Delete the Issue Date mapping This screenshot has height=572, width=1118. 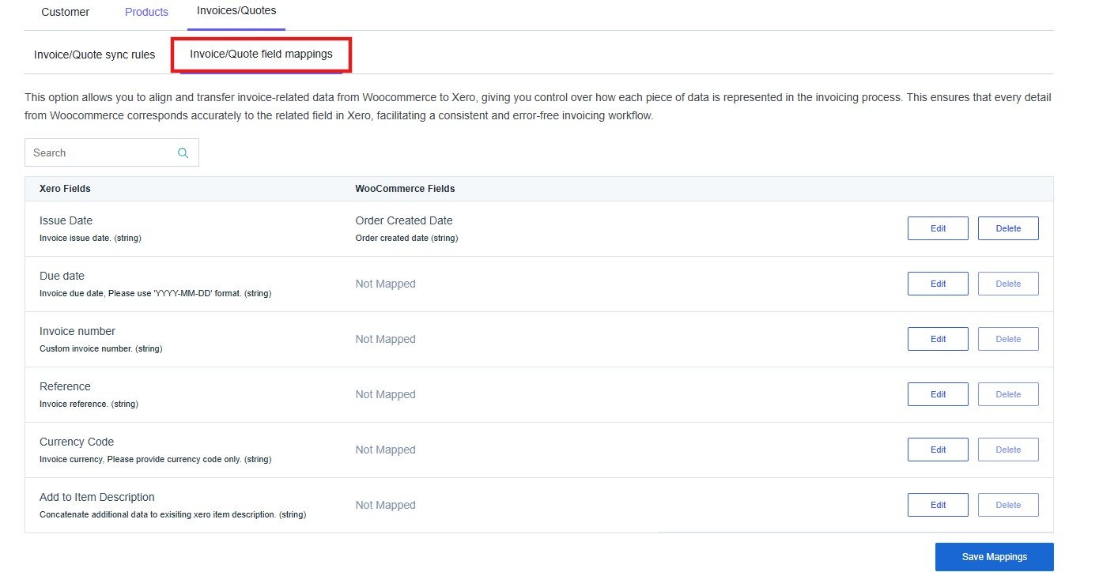pos(1008,228)
